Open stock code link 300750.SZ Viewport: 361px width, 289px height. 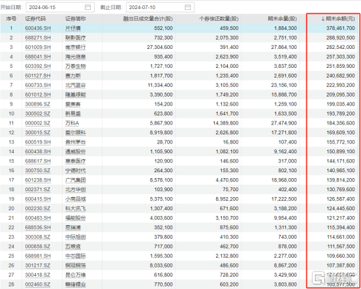(38, 170)
